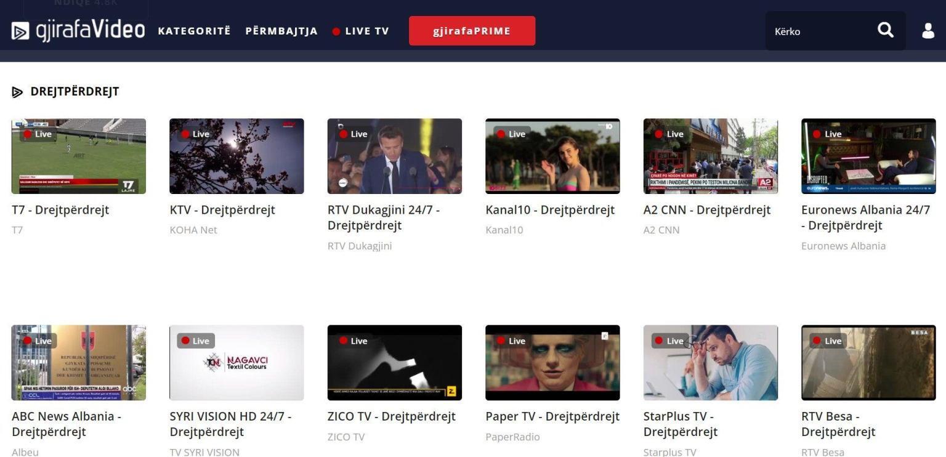Open the T7 live stream thumbnail
The height and width of the screenshot is (457, 946).
tap(79, 156)
